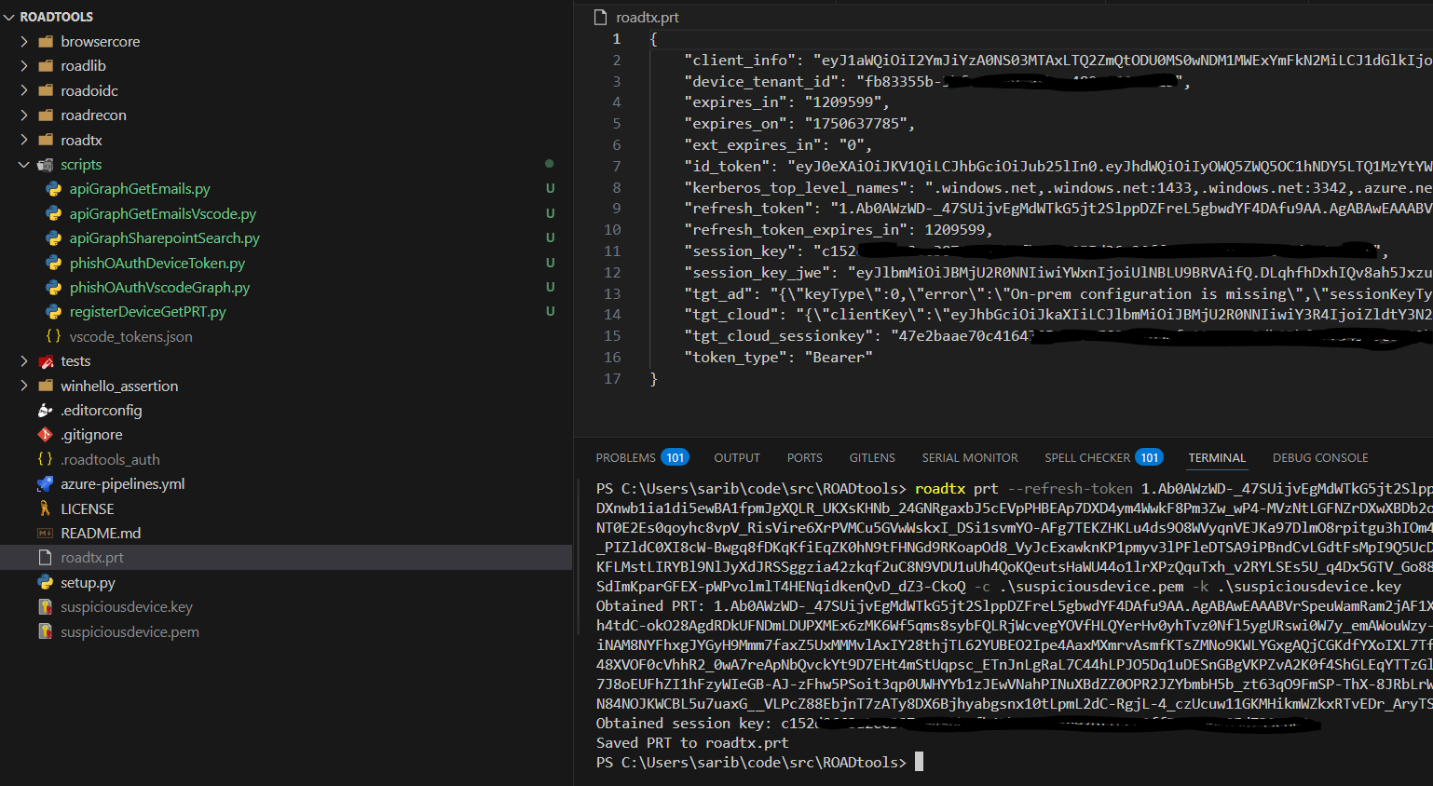The height and width of the screenshot is (786, 1433).
Task: Open the DEBUG CONSOLE tab
Action: (1319, 458)
